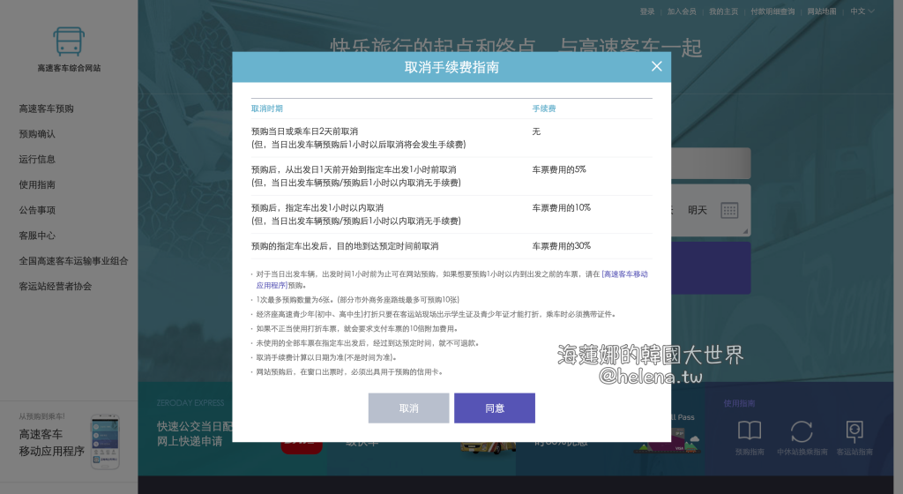Image resolution: width=903 pixels, height=494 pixels.
Task: Click 加入会员 in top navigation
Action: pyautogui.click(x=682, y=11)
